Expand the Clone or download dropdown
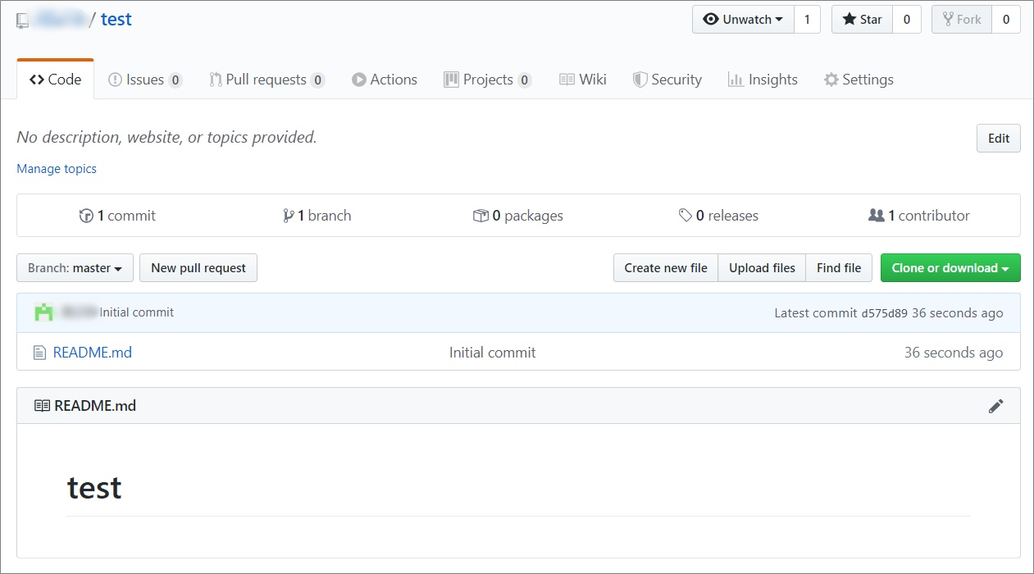This screenshot has height=574, width=1034. click(950, 268)
